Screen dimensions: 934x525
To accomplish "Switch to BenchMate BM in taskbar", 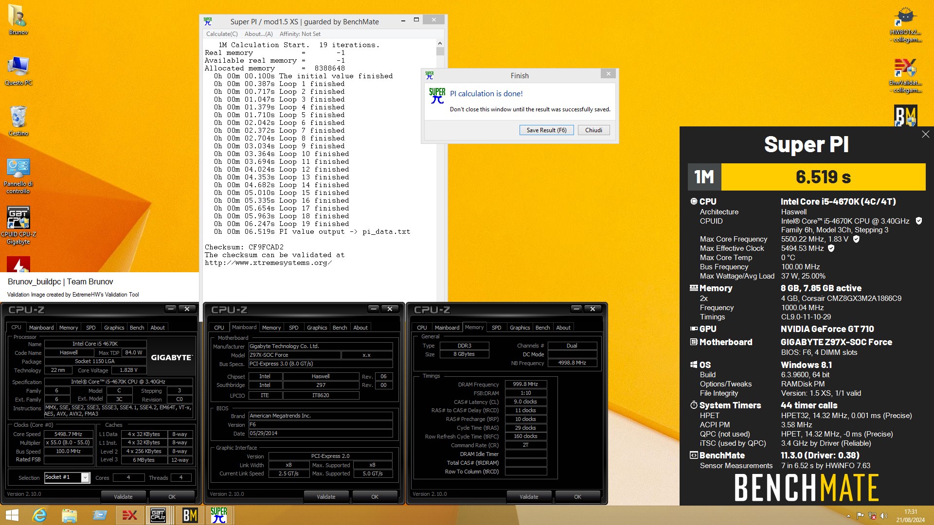I will click(x=189, y=515).
